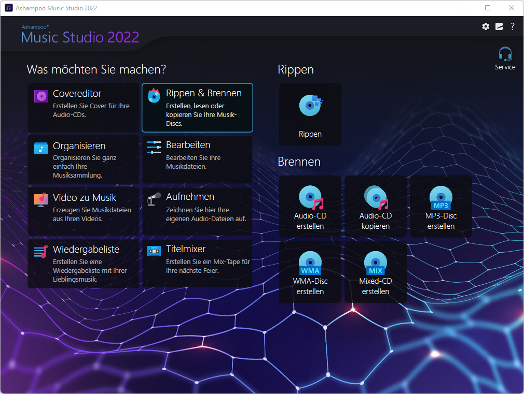This screenshot has width=524, height=394.
Task: Open settings with the gear icon
Action: pos(486,26)
